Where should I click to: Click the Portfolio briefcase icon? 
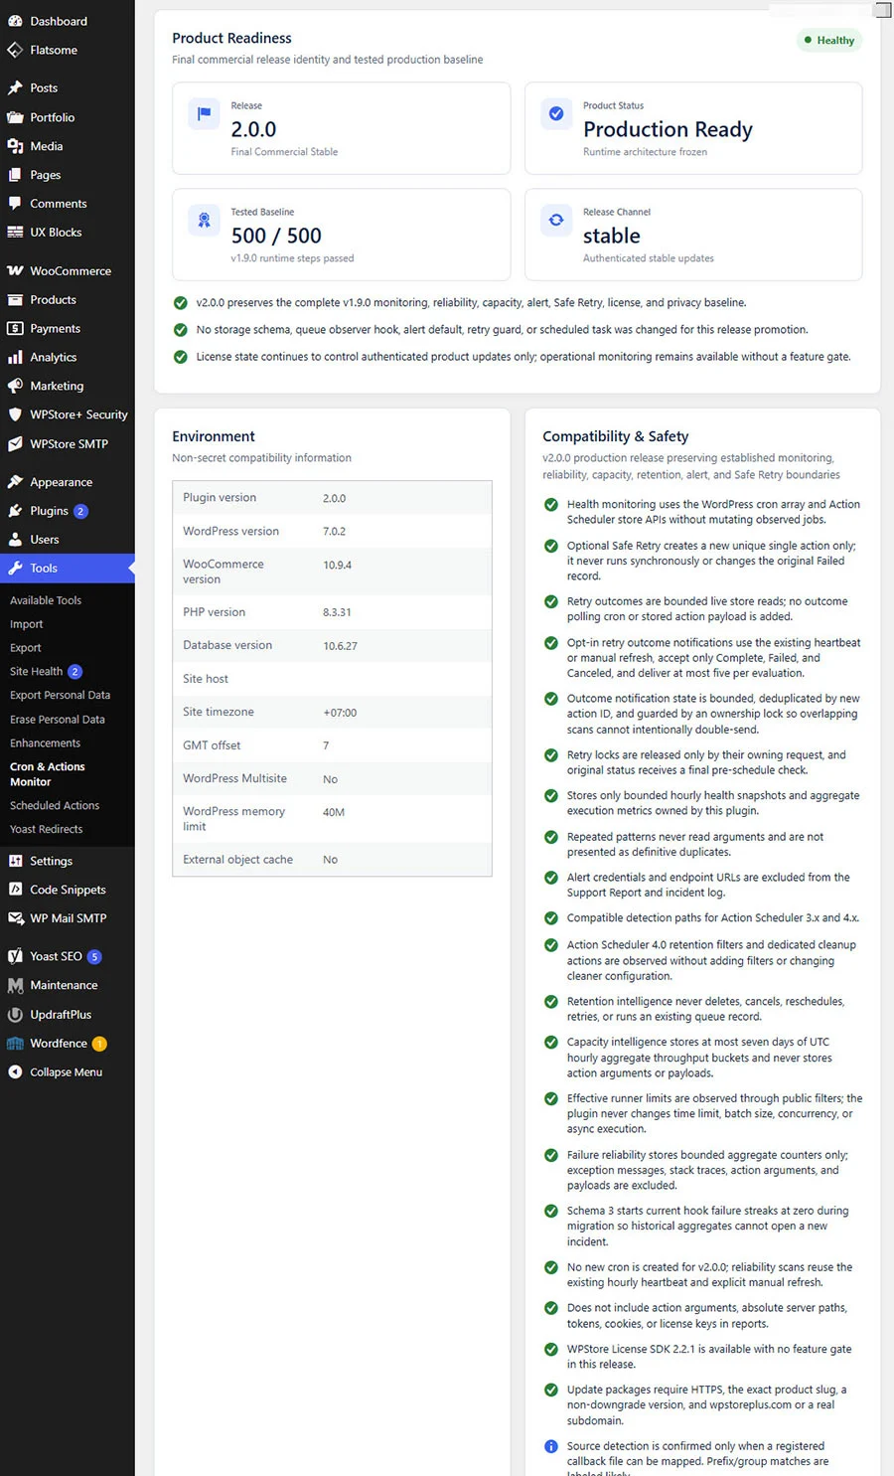point(15,117)
